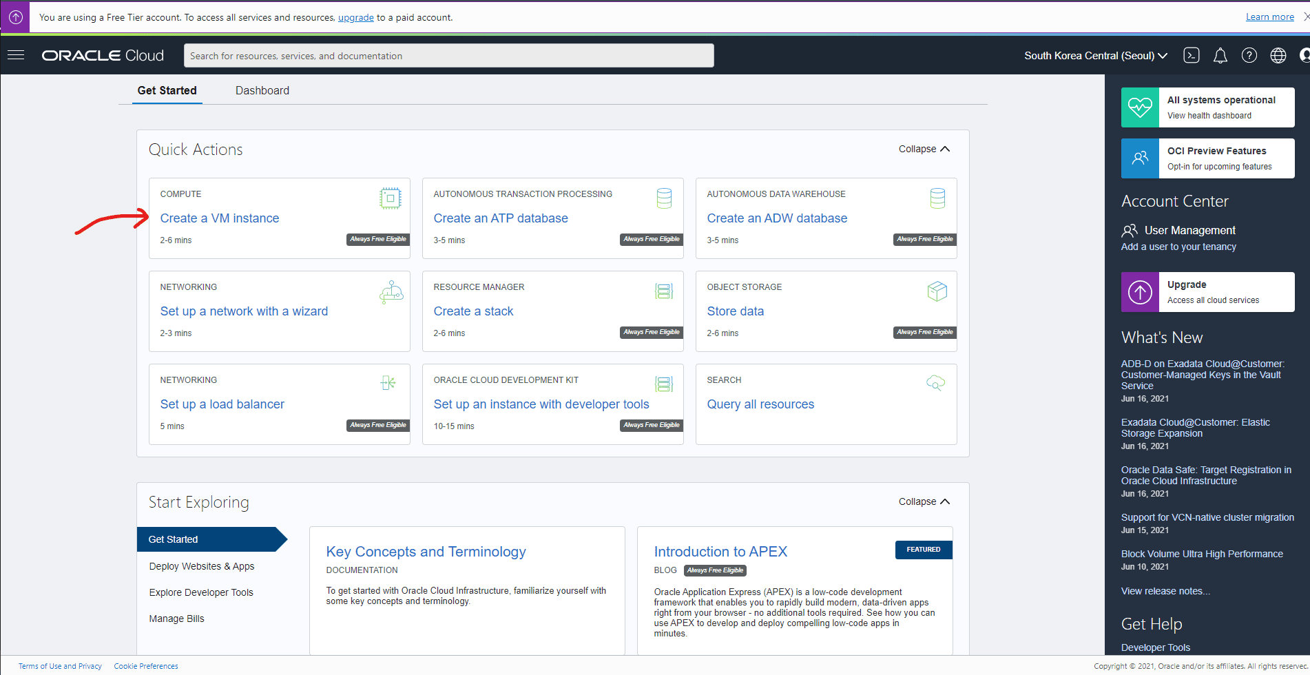The height and width of the screenshot is (675, 1310).
Task: Switch to the Dashboard tab
Action: click(262, 90)
